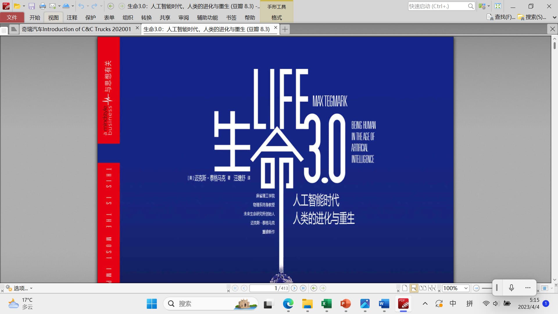Screen dimensions: 558x314
Task: Enable continuous page scrolling mode
Action: [x=414, y=288]
